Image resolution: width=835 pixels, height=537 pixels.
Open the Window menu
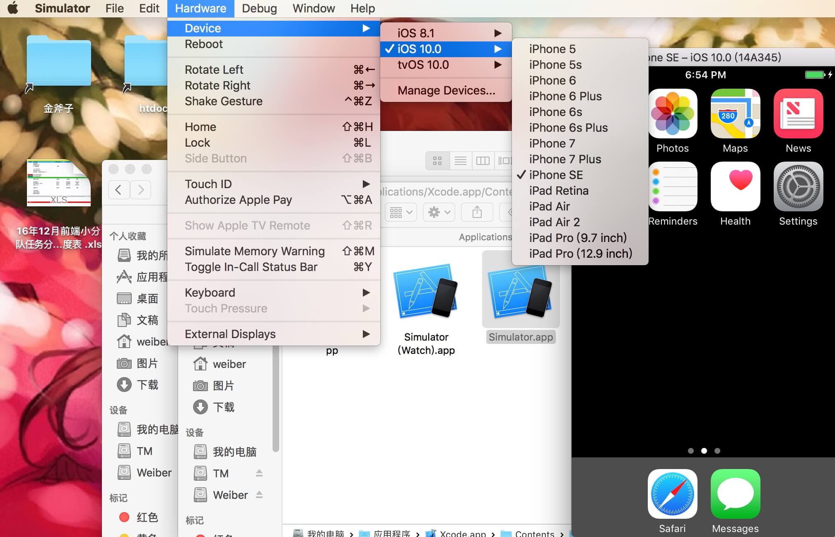(x=314, y=8)
